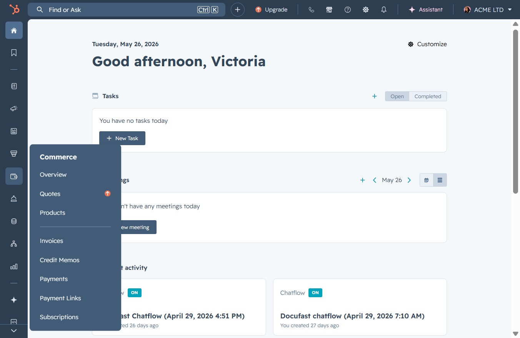This screenshot has height=338, width=520.
Task: Click the "You have no tasks today" text
Action: coord(133,121)
